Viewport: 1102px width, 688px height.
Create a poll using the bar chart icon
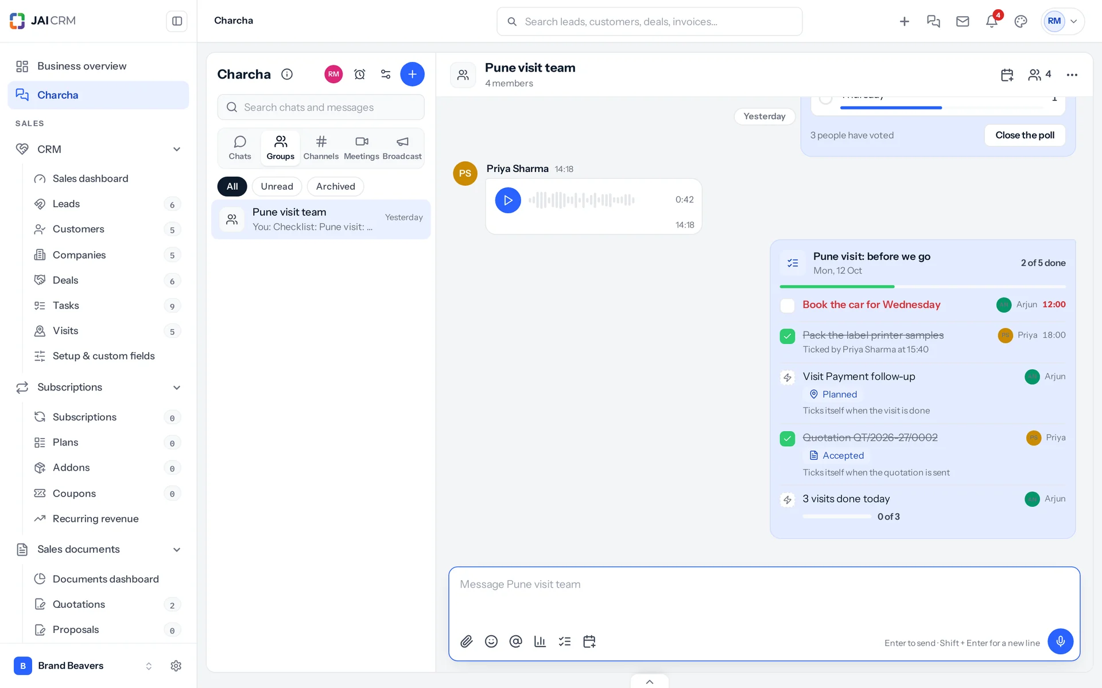[x=540, y=641]
